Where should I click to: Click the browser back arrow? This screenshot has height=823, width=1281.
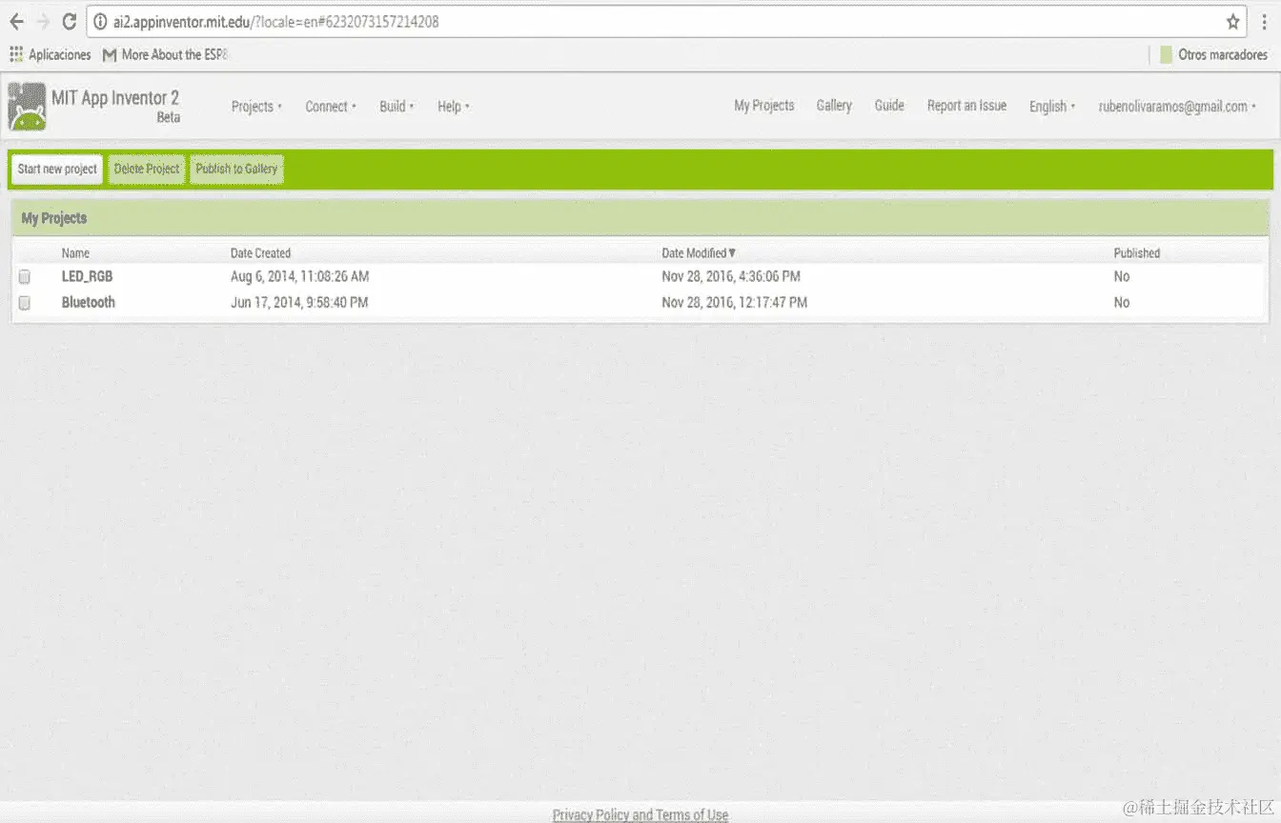coord(16,21)
